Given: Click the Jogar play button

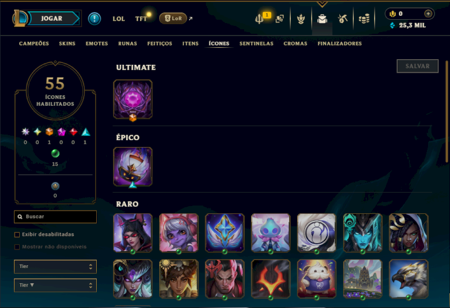Looking at the screenshot, I should pyautogui.click(x=52, y=19).
